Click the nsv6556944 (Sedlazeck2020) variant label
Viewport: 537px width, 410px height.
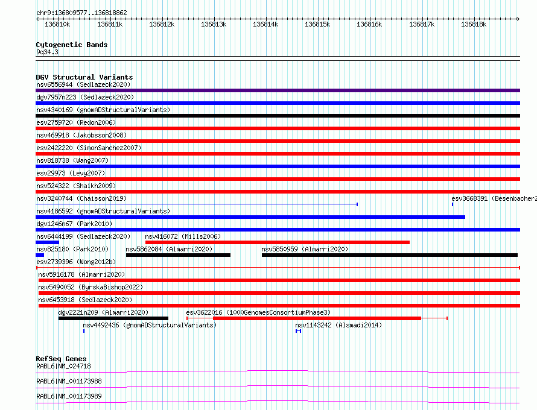click(83, 84)
